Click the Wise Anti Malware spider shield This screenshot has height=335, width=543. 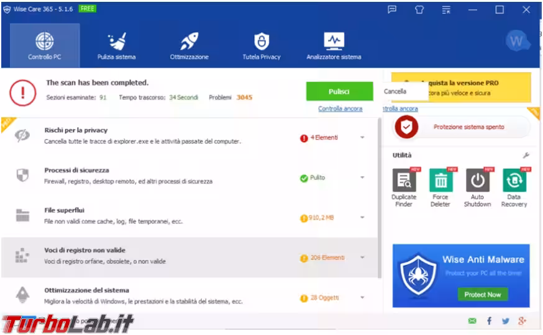coord(418,275)
